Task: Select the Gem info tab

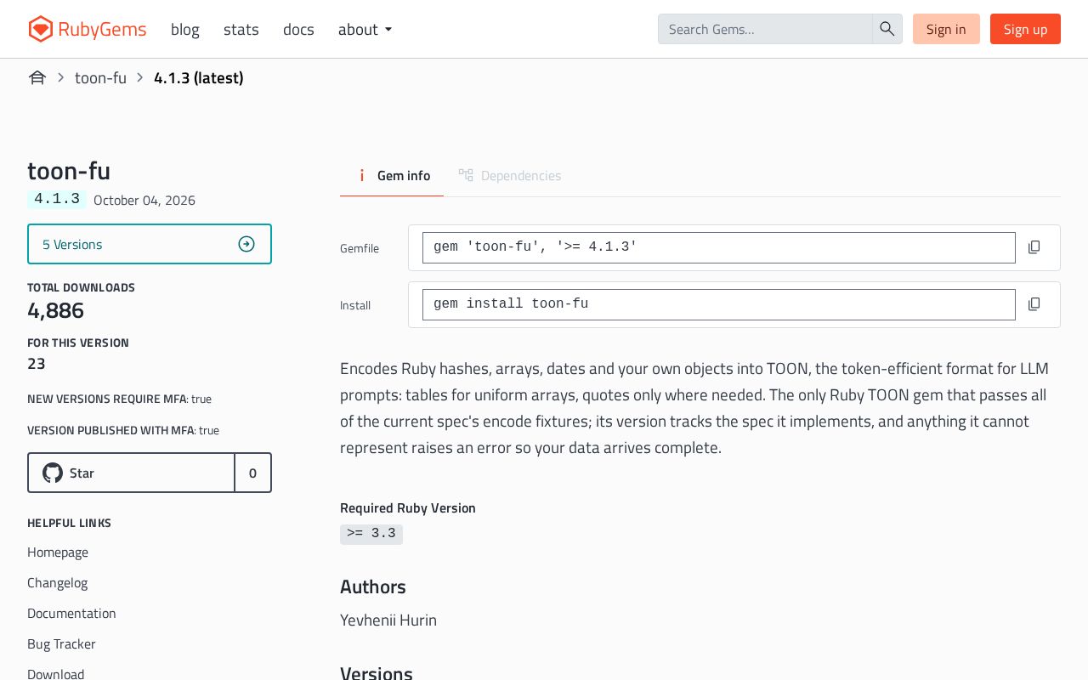Action: 392,175
